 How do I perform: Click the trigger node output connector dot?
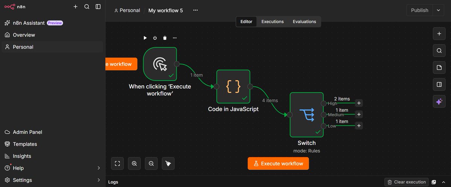(177, 64)
